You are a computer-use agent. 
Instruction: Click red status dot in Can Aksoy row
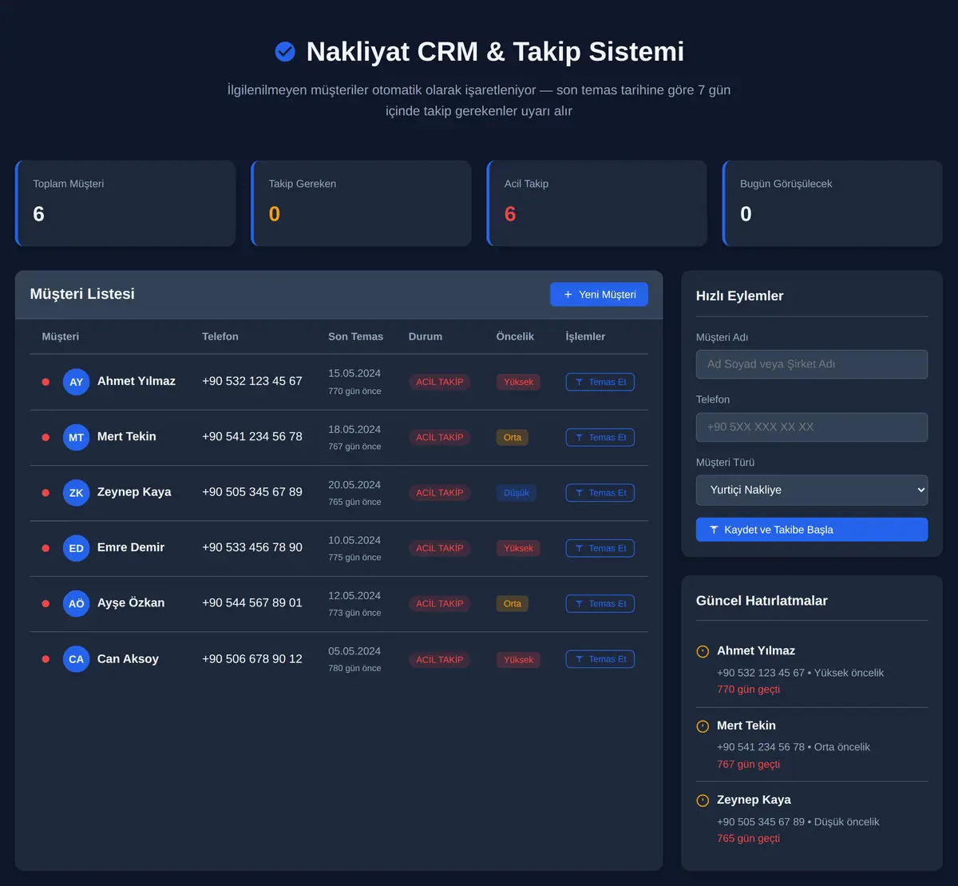46,659
